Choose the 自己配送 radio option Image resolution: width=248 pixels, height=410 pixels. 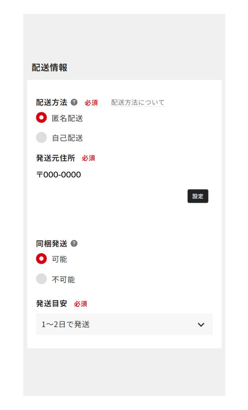[41, 138]
